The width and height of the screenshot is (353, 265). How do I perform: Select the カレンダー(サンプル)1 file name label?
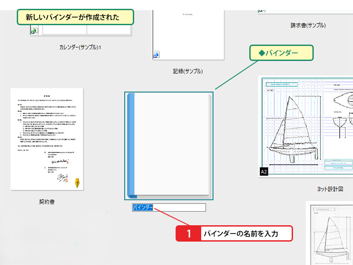[80, 47]
